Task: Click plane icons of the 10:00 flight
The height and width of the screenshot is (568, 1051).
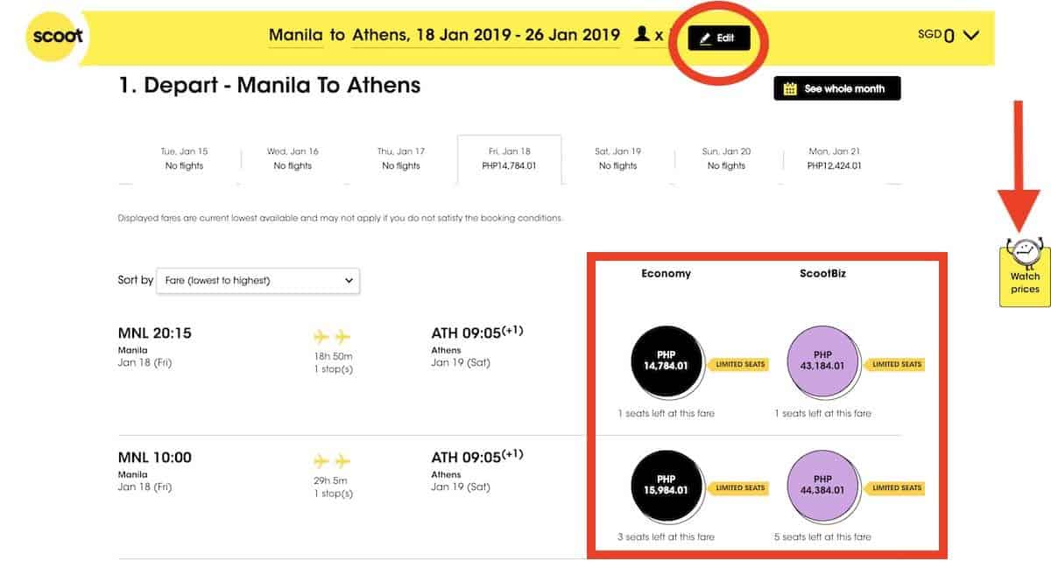Action: pyautogui.click(x=332, y=461)
